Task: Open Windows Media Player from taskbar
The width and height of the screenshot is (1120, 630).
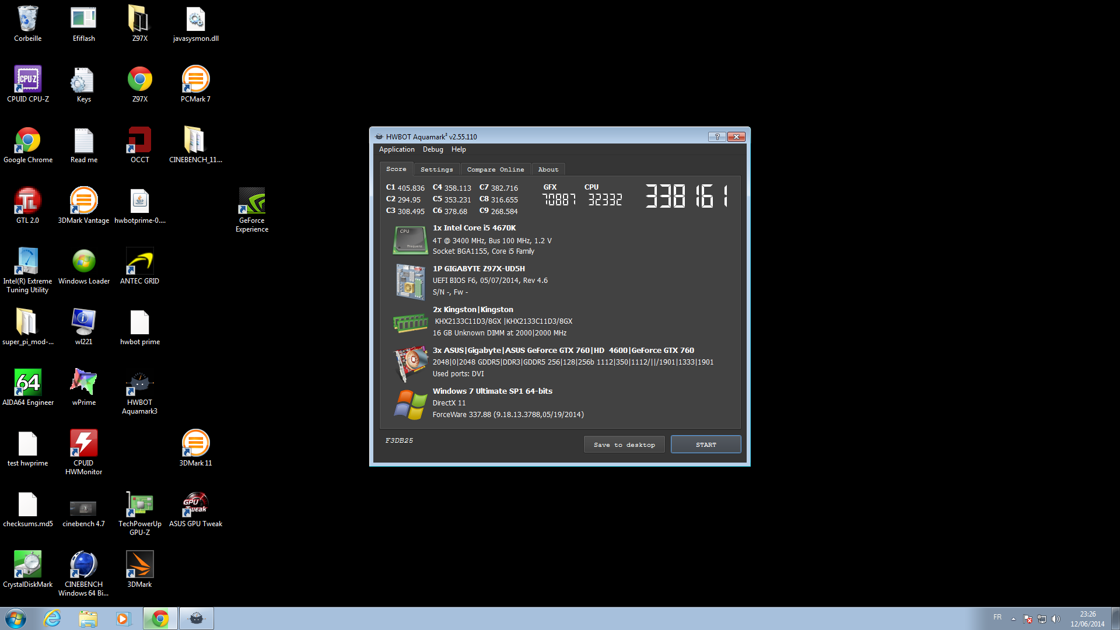Action: 123,618
